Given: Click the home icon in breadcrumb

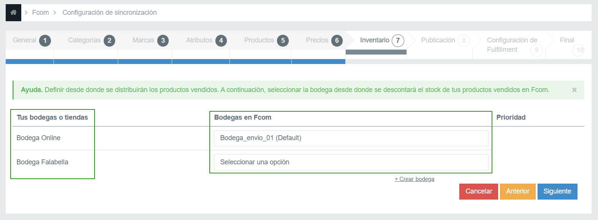Looking at the screenshot, I should (x=13, y=12).
